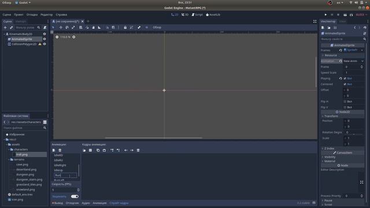
Task: Select the troll.png file
Action: pos(22,155)
